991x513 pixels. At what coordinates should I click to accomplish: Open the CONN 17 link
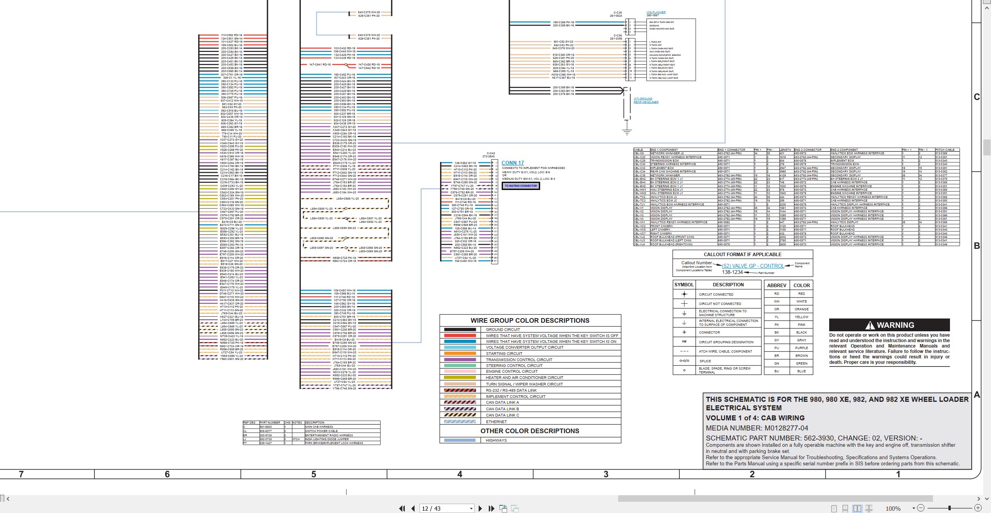[513, 163]
